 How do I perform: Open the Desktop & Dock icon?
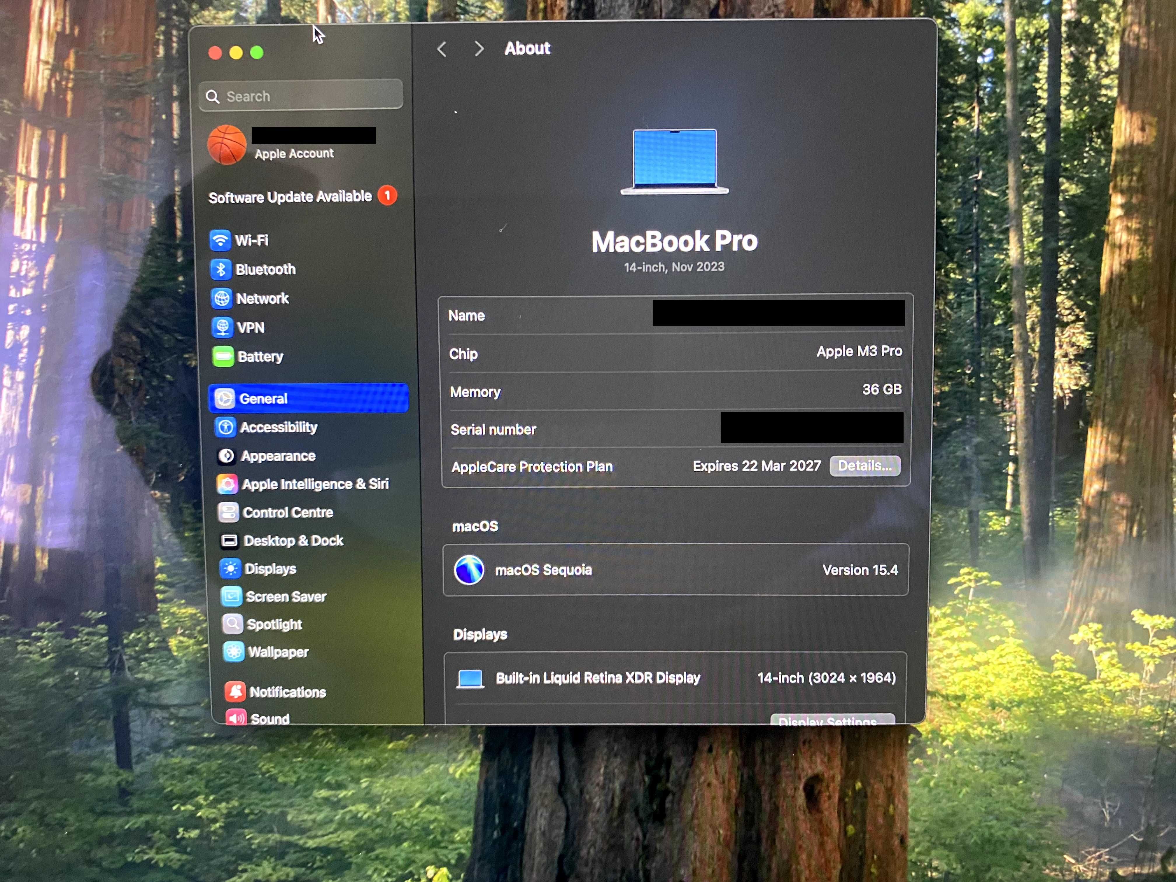pyautogui.click(x=229, y=541)
